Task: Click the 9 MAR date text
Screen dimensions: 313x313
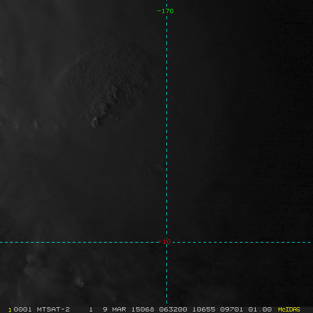Action: click(114, 309)
